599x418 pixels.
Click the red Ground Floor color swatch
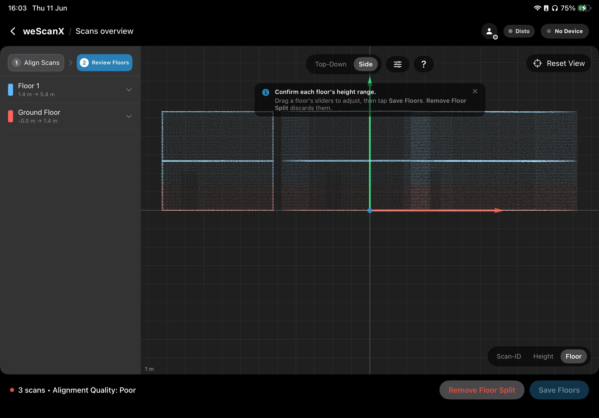point(11,116)
